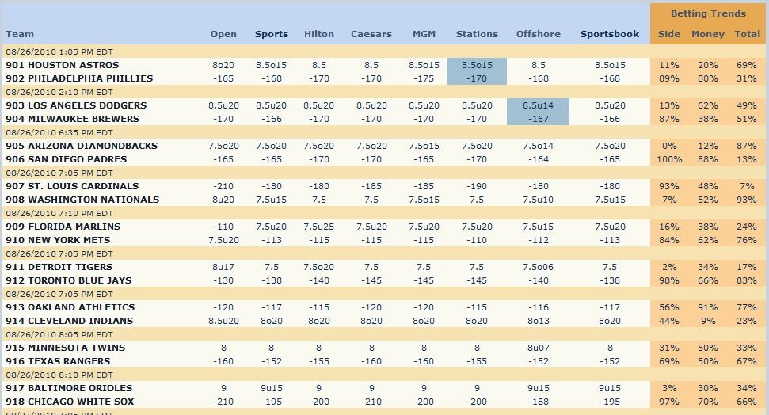This screenshot has width=769, height=415.
Task: Click the Offshore column header
Action: 538,34
